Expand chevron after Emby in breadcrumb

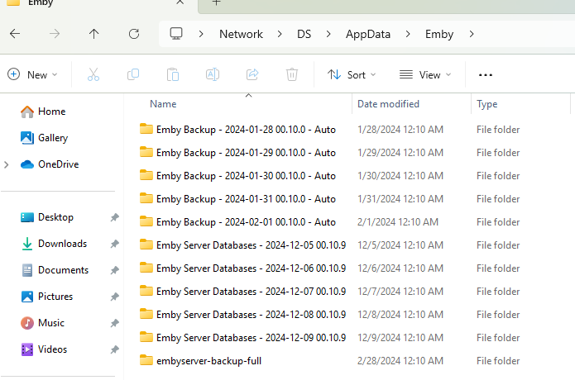[472, 34]
